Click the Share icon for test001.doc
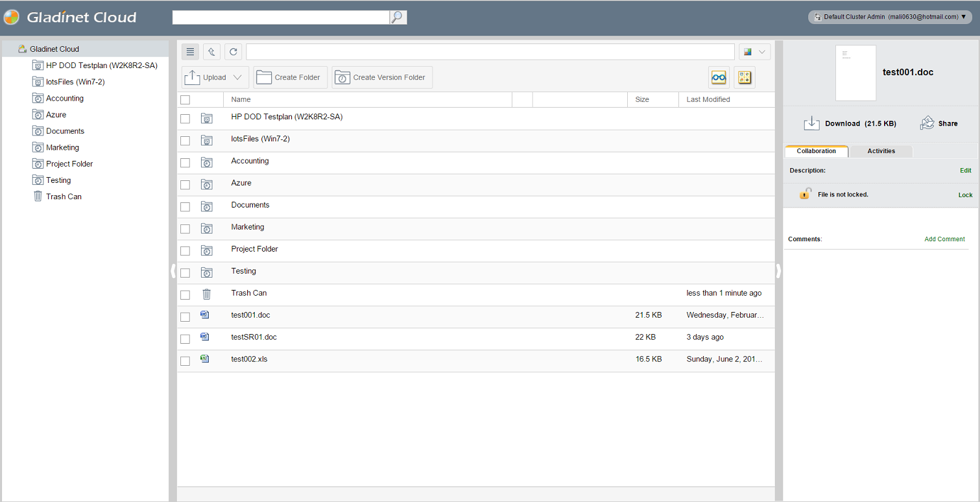 (927, 123)
